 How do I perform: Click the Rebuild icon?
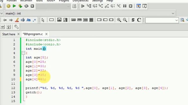click(26, 6)
